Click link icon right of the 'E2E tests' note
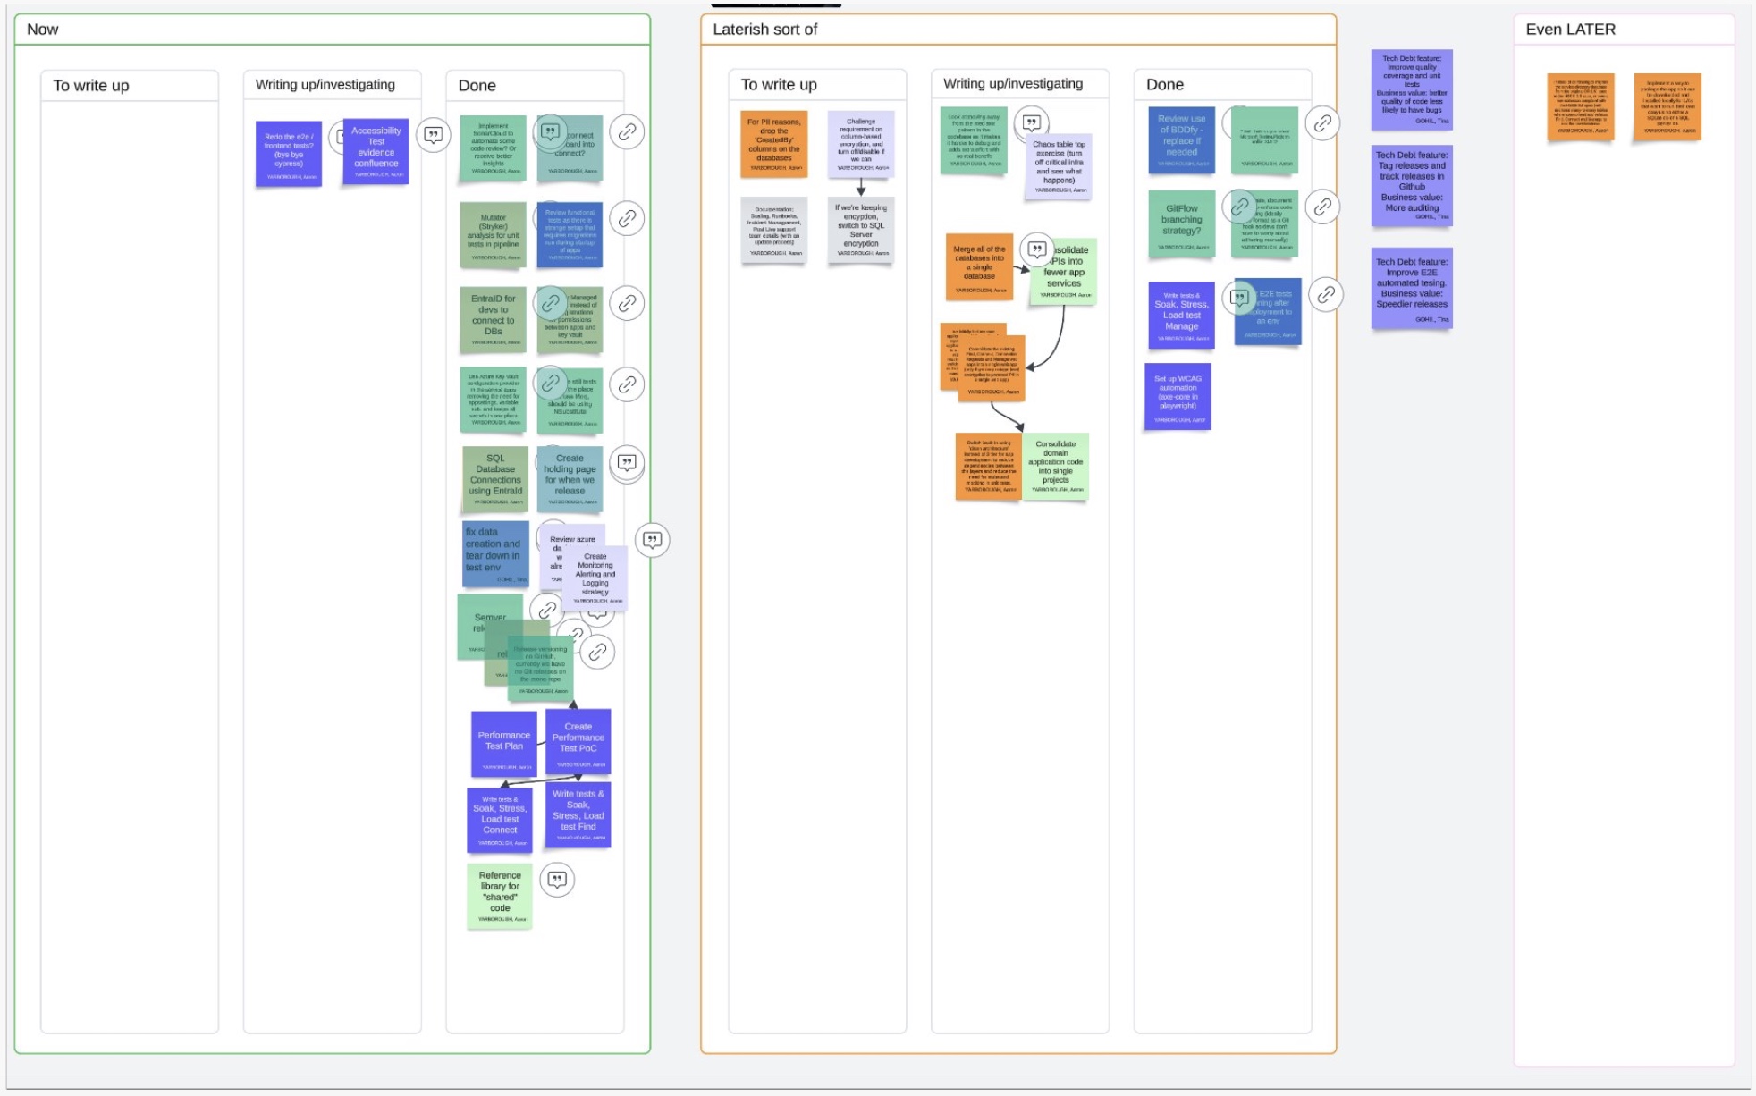Viewport: 1756px width, 1096px height. (x=1326, y=294)
